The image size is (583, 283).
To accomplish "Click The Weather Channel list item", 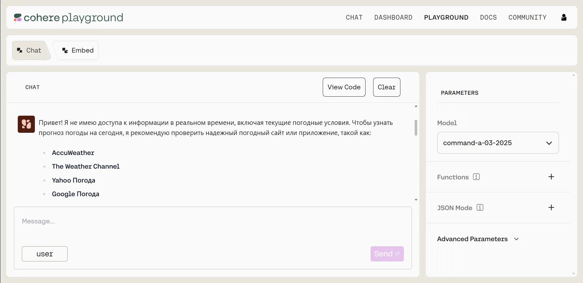I will point(86,166).
